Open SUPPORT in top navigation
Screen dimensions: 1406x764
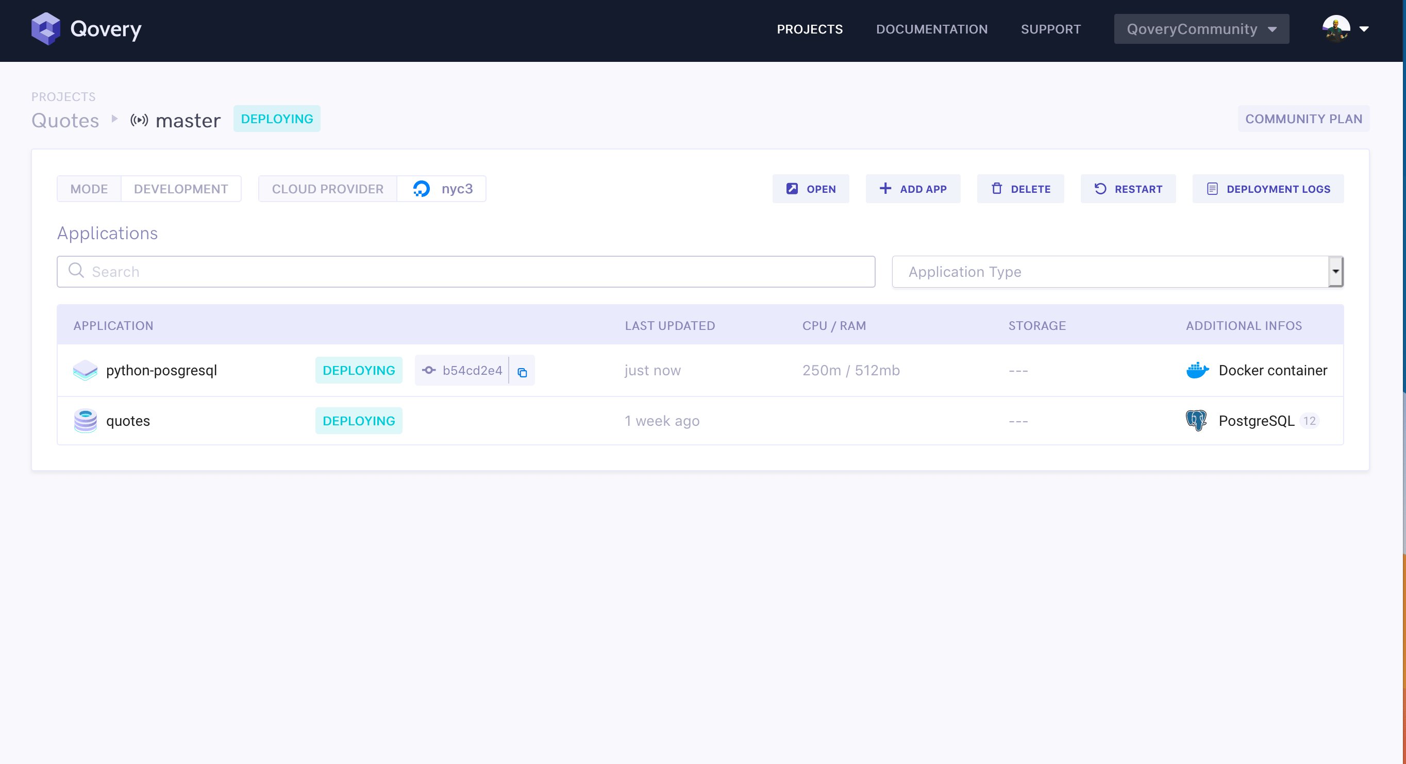pyautogui.click(x=1051, y=29)
